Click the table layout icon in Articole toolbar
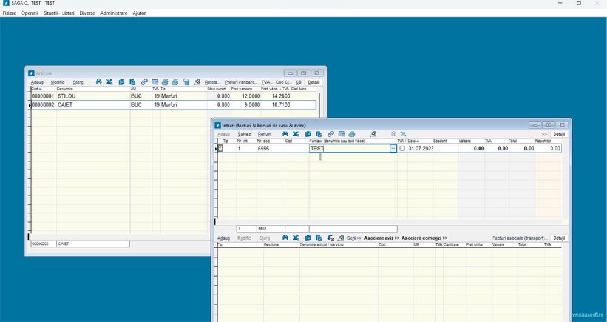 pos(155,82)
